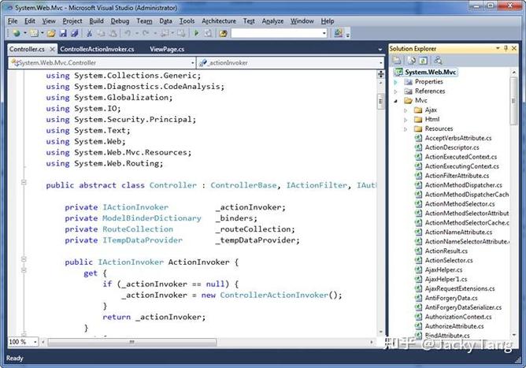Click the Open File folder icon
Viewport: 526px width, 368px height.
click(x=51, y=33)
